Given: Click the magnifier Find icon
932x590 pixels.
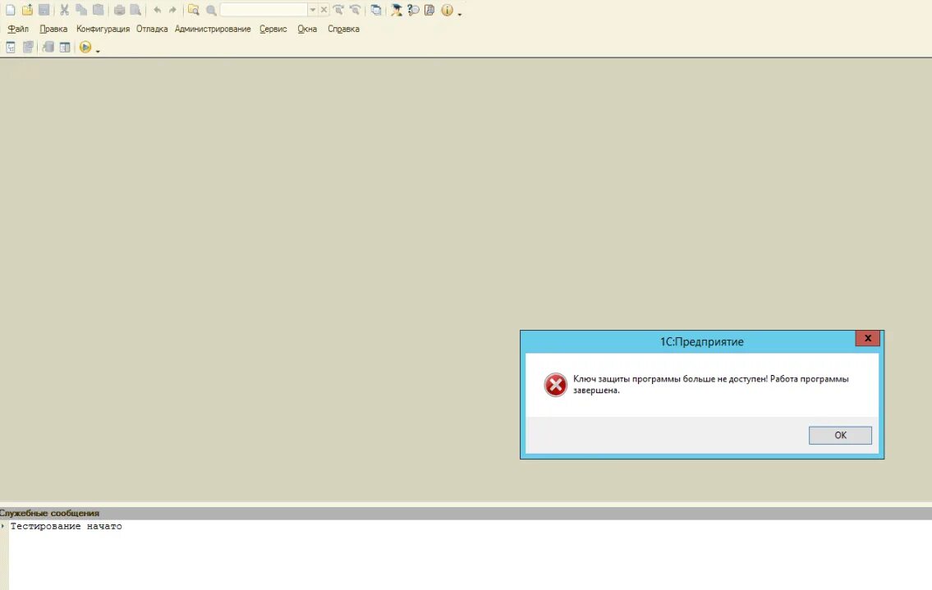Looking at the screenshot, I should (x=211, y=10).
